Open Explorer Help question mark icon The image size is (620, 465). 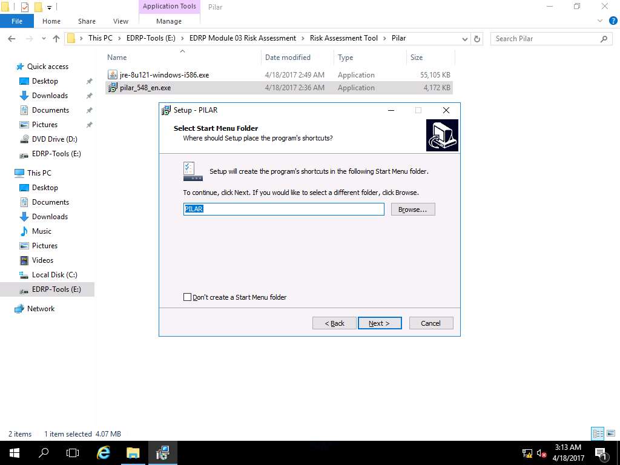pyautogui.click(x=613, y=21)
